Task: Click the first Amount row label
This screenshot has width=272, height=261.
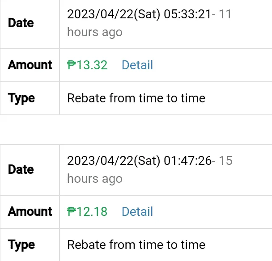Action: [x=30, y=65]
